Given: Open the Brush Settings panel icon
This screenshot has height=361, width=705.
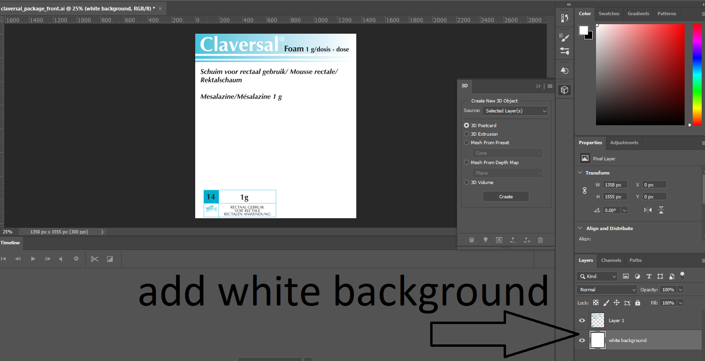Looking at the screenshot, I should (x=564, y=37).
